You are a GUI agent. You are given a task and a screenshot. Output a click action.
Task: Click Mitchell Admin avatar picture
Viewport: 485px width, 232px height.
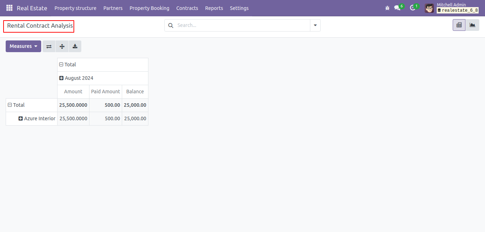pos(429,8)
